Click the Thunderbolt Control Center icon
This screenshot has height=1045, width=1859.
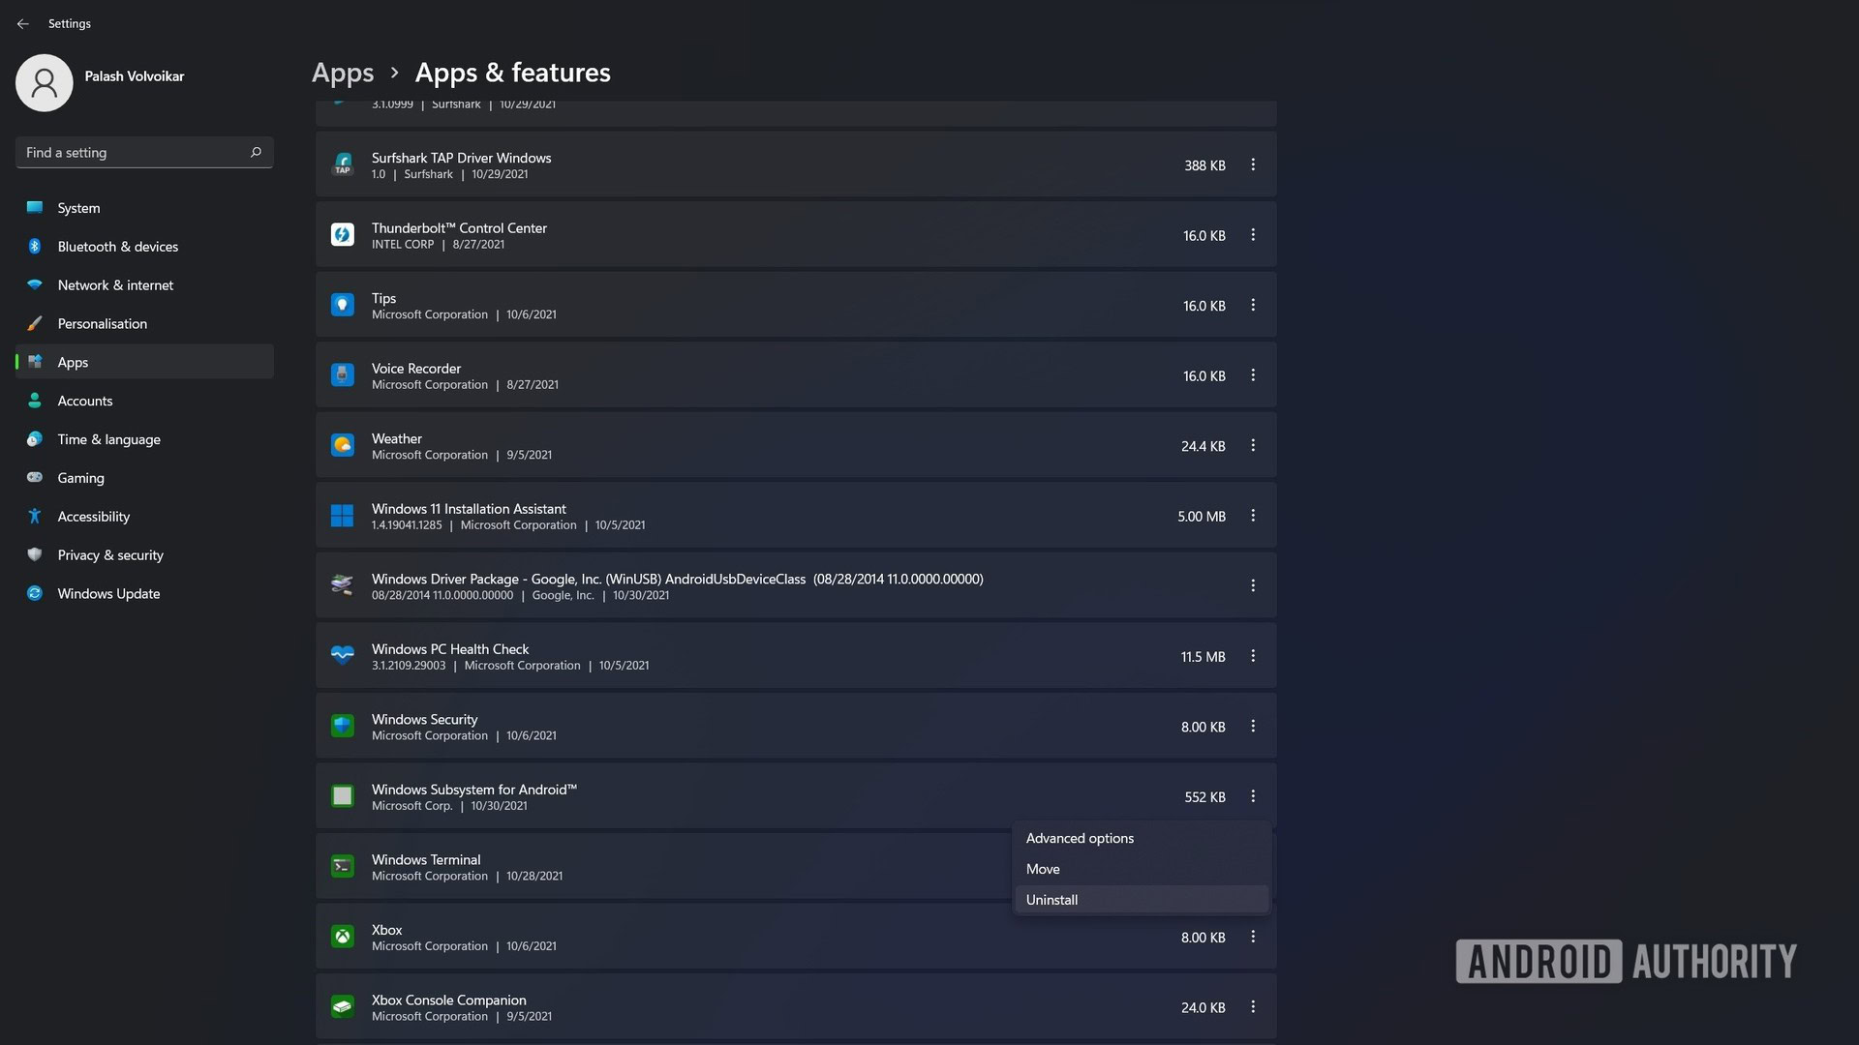click(x=340, y=233)
